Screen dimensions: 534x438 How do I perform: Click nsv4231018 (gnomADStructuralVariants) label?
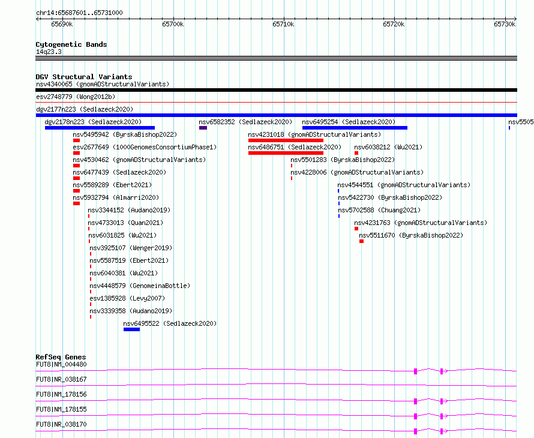click(x=314, y=134)
